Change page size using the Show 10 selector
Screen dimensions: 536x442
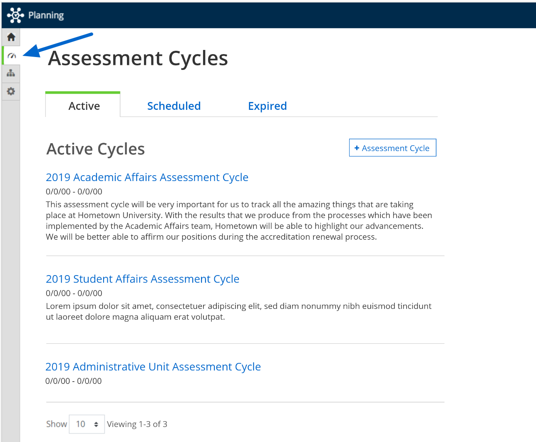pyautogui.click(x=87, y=424)
